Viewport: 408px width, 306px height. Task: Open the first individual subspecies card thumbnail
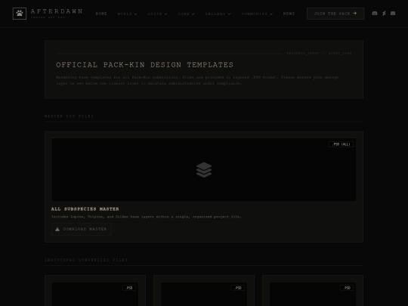(95, 294)
